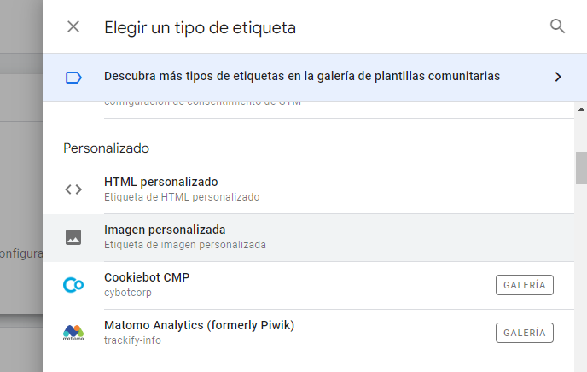Viewport: 587px width, 372px height.
Task: Click the blue tag outline icon
Action: [73, 78]
